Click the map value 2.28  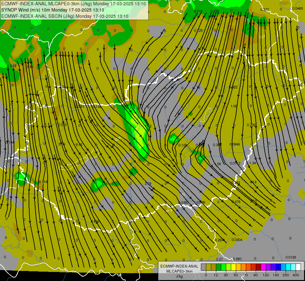[x=148, y=184]
